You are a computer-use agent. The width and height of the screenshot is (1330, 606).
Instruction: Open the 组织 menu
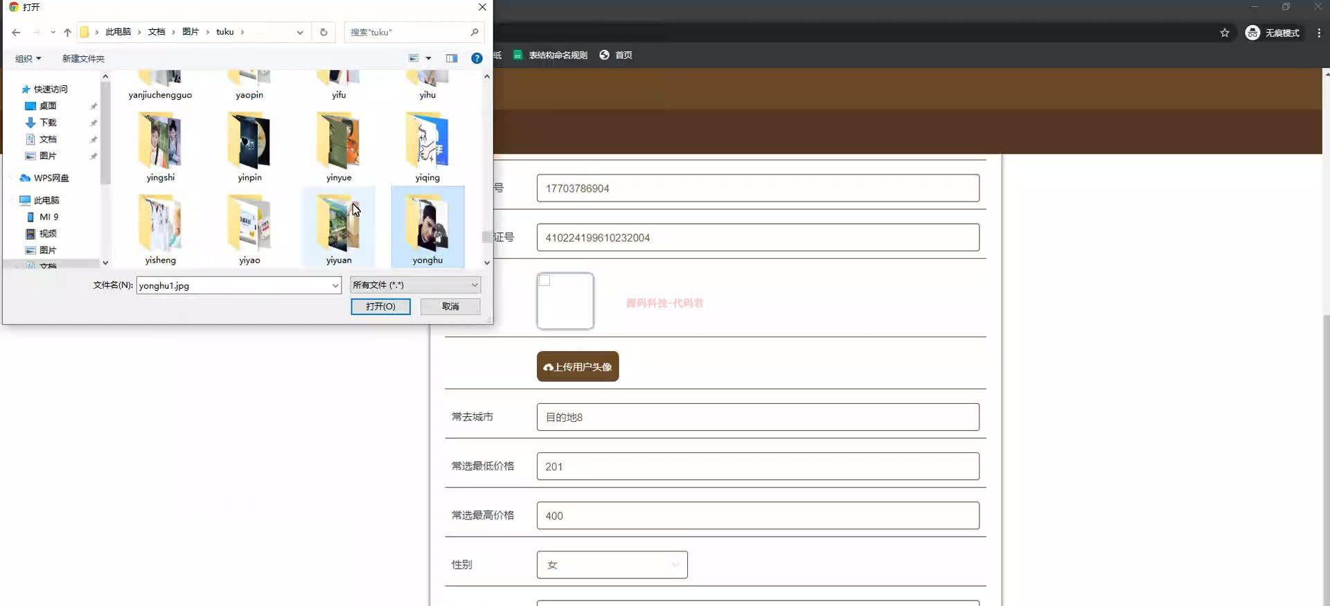tap(28, 58)
